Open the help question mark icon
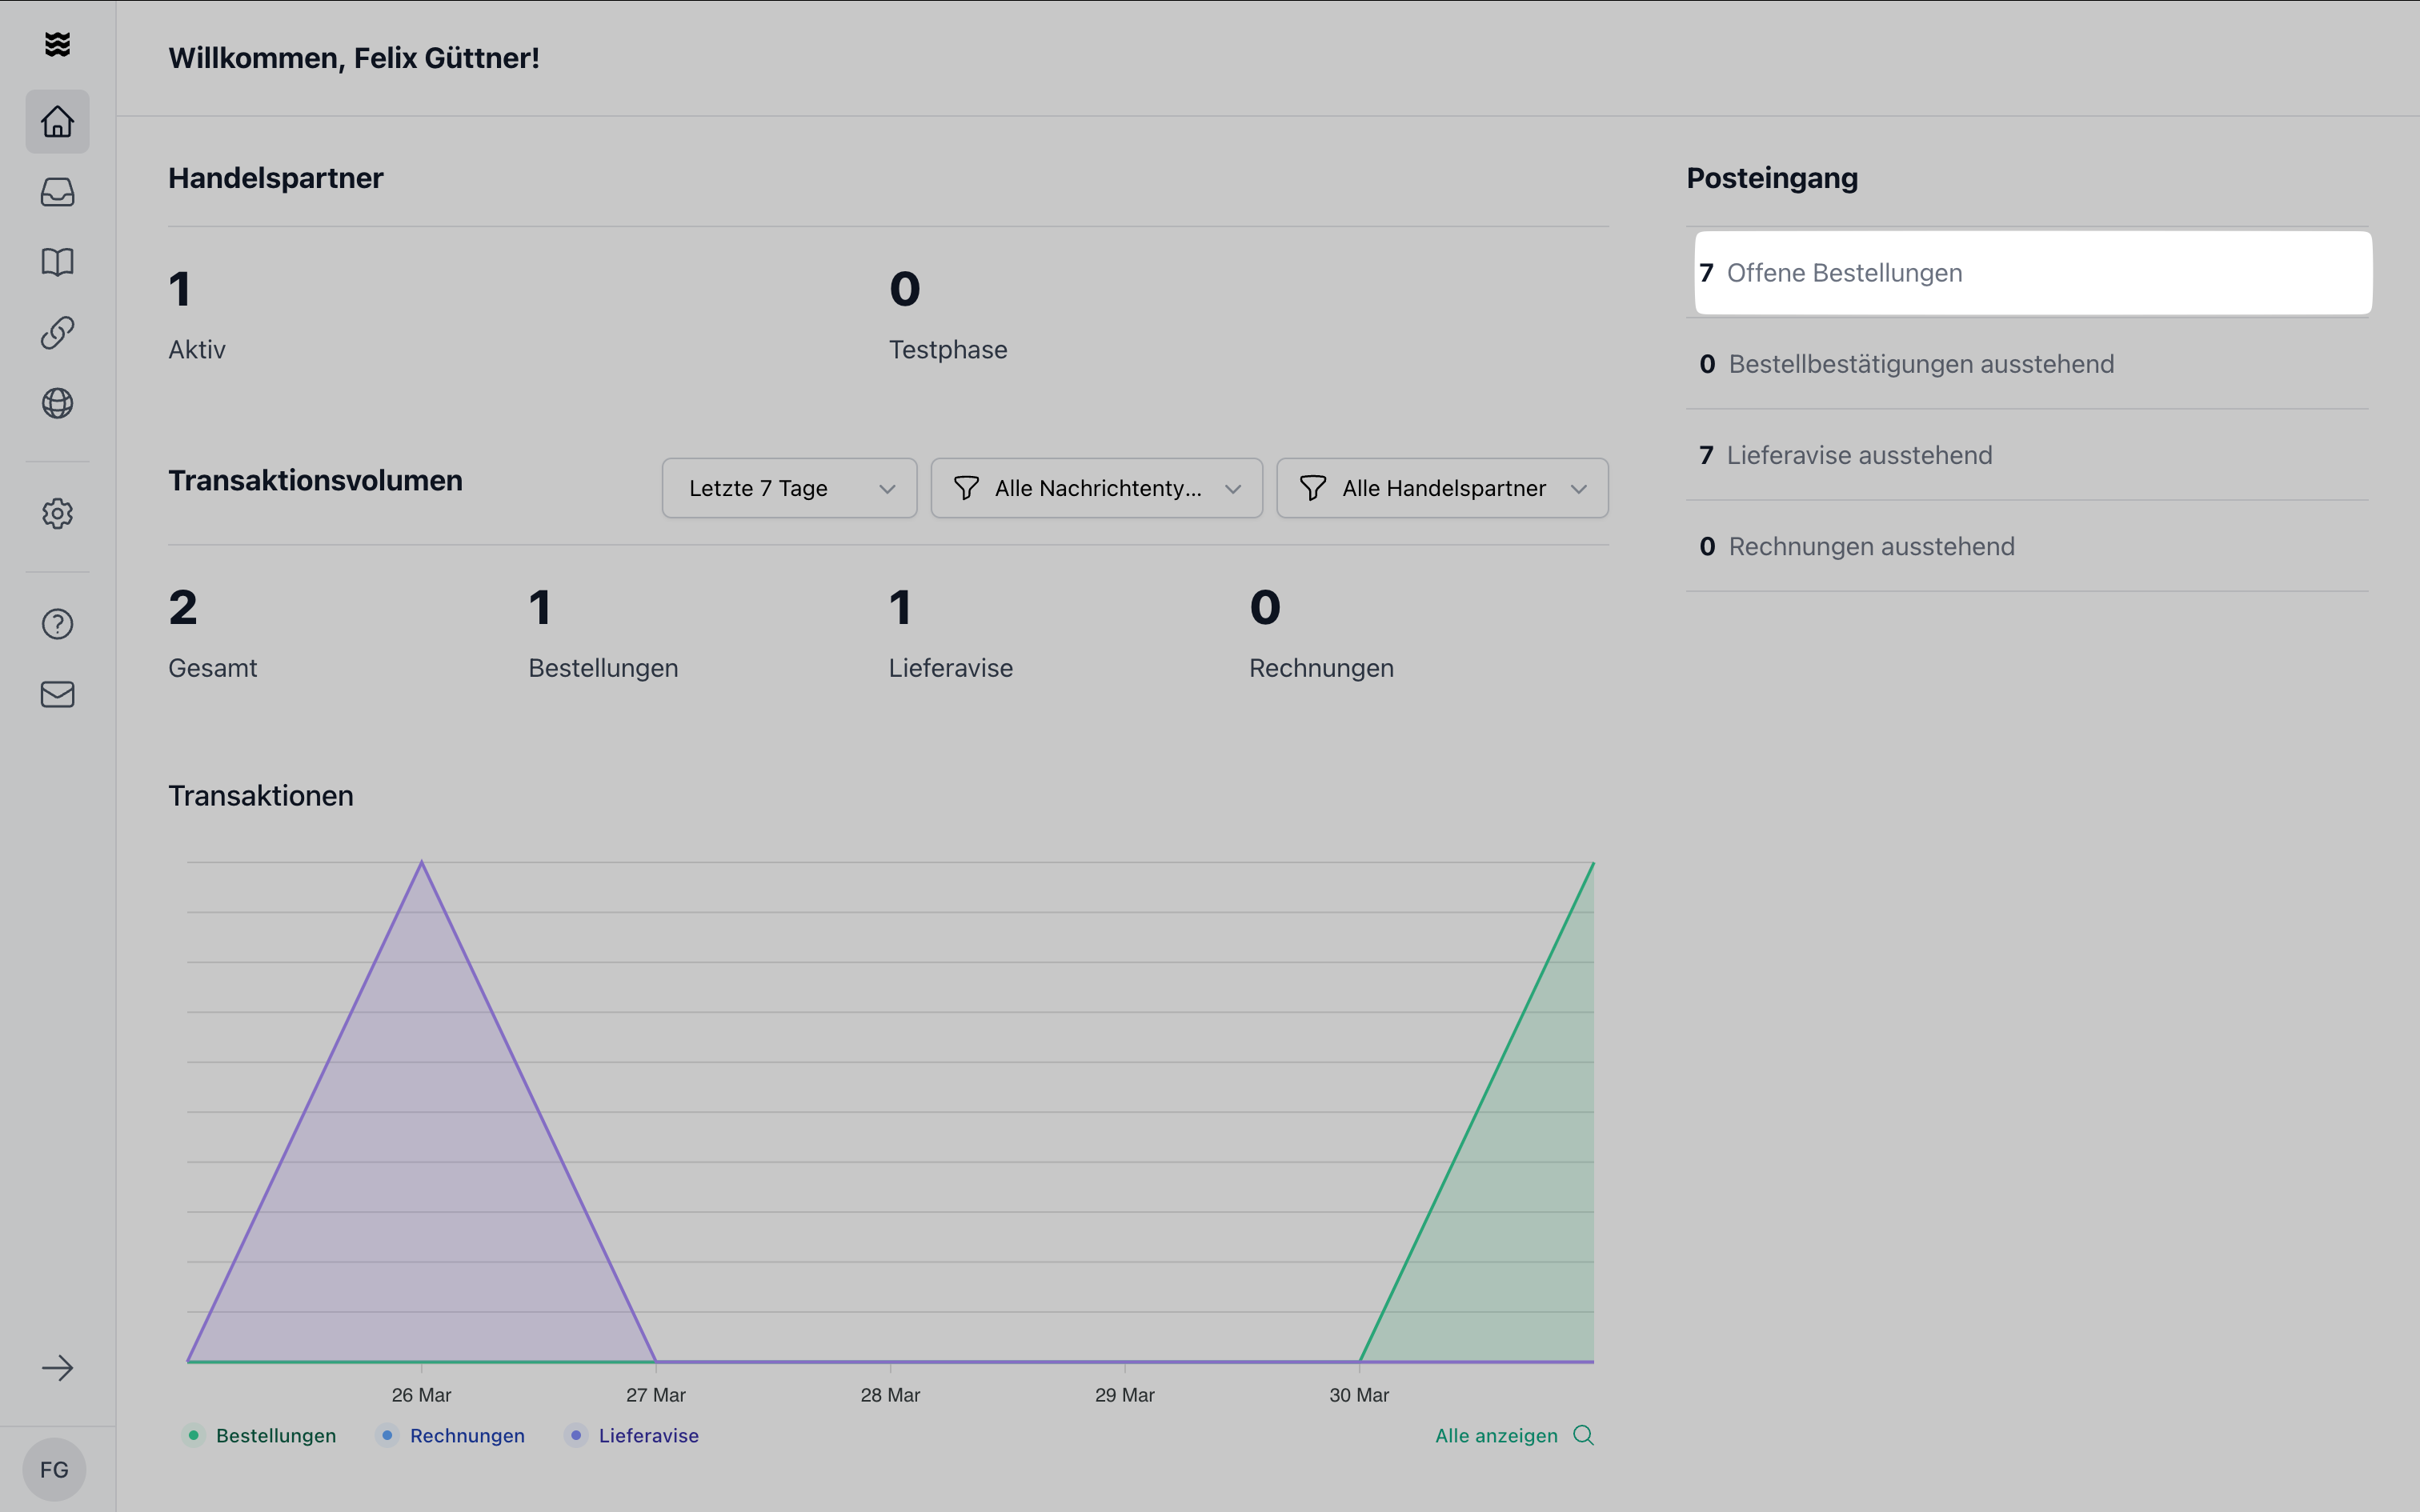The height and width of the screenshot is (1512, 2420). [x=57, y=624]
